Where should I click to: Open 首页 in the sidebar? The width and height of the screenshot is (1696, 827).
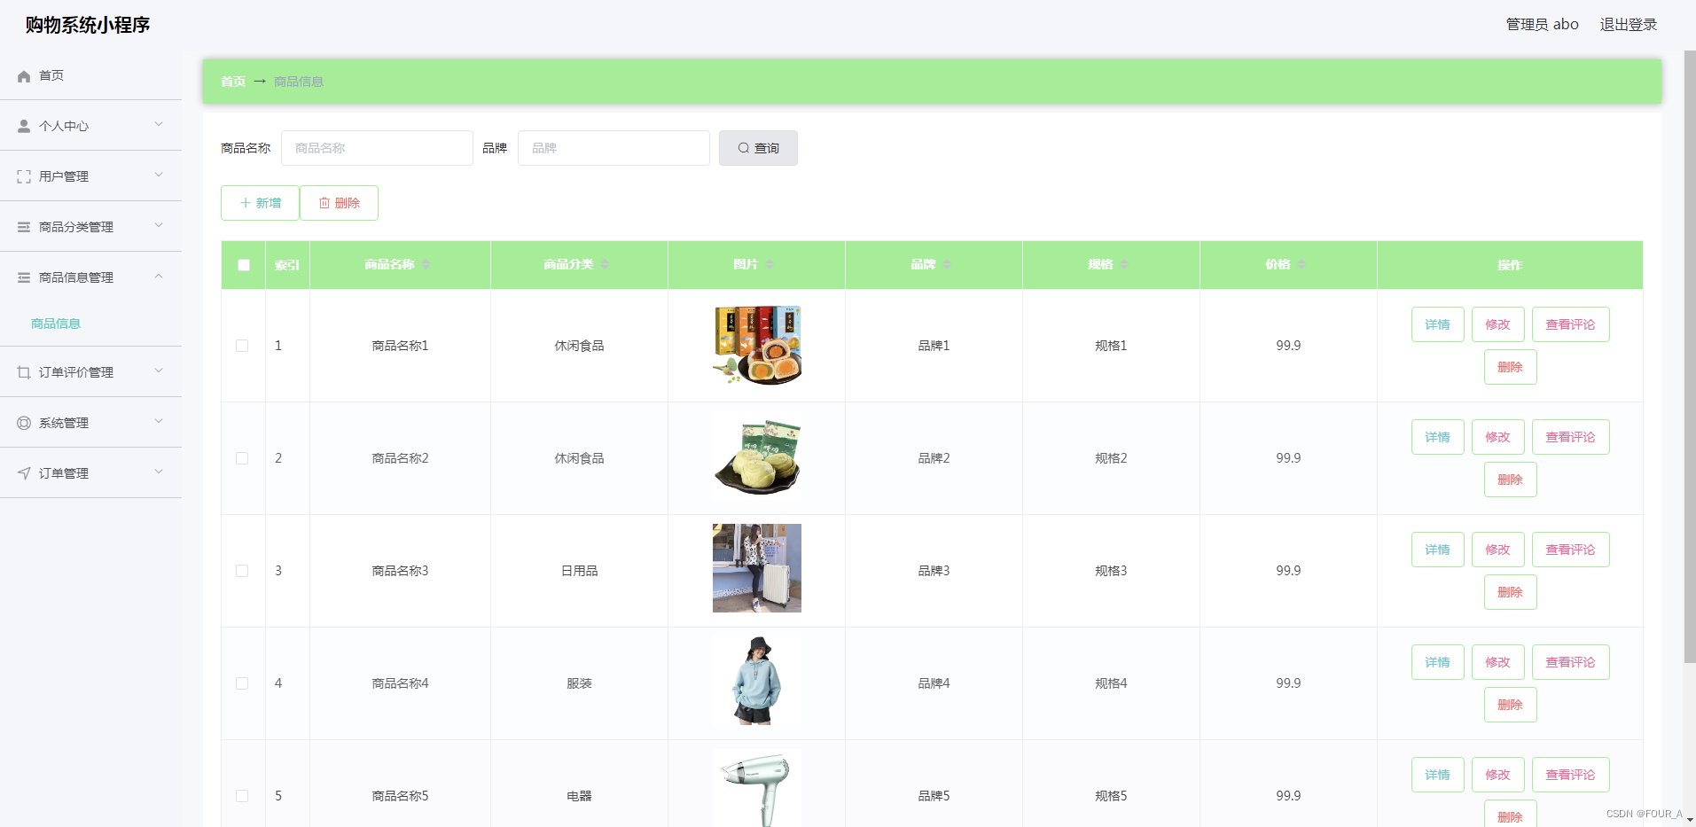[90, 75]
